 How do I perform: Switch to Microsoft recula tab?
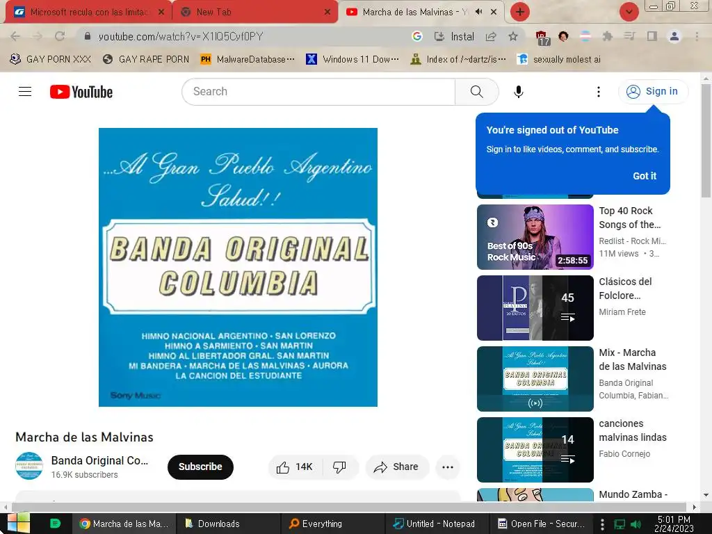point(90,13)
